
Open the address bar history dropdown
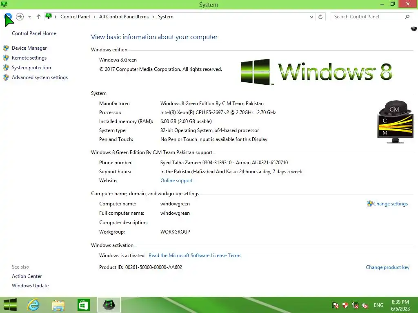(x=311, y=17)
